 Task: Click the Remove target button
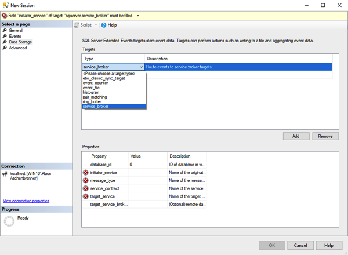(x=325, y=136)
